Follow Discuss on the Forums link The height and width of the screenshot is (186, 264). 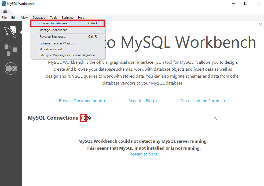click(x=203, y=101)
